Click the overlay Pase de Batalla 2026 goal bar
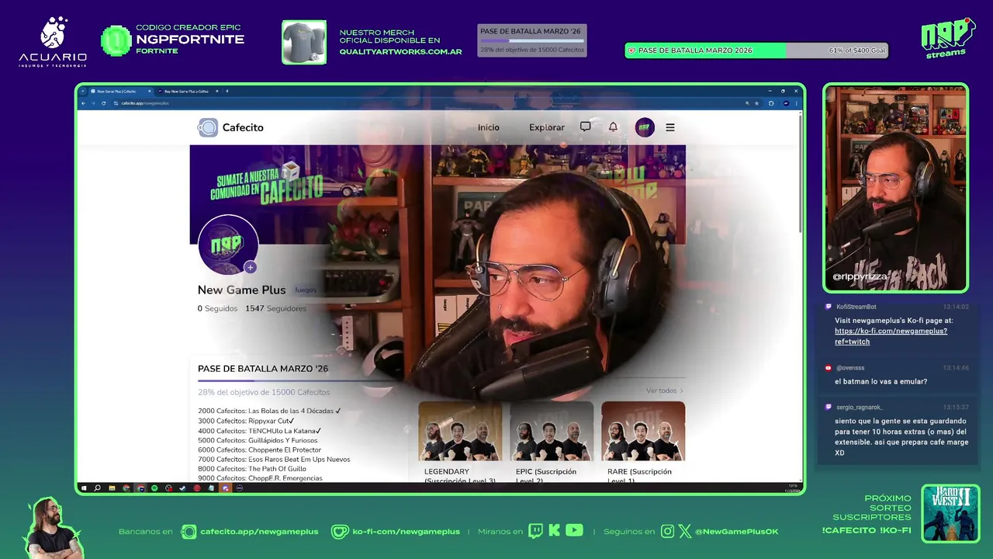The image size is (993, 559). point(756,50)
